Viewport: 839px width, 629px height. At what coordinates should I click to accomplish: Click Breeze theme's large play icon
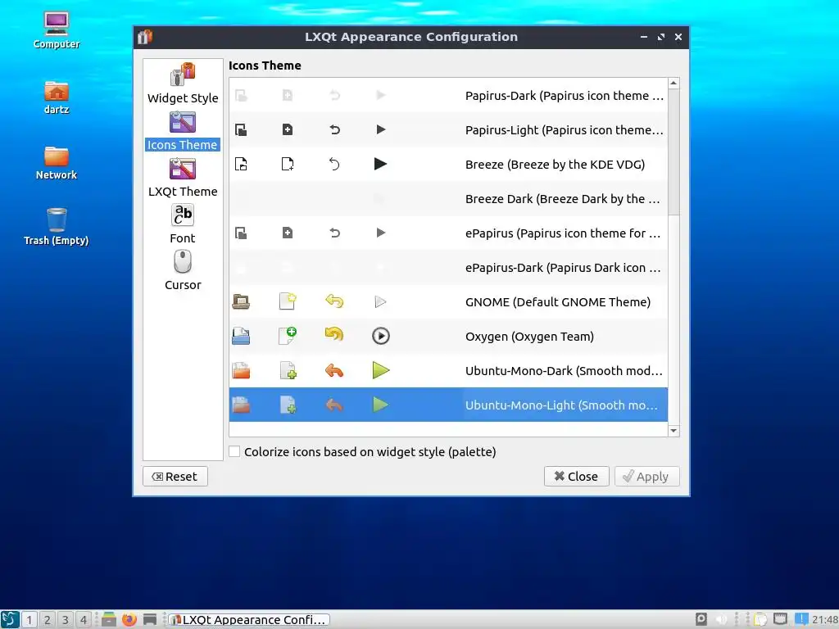[x=380, y=164]
